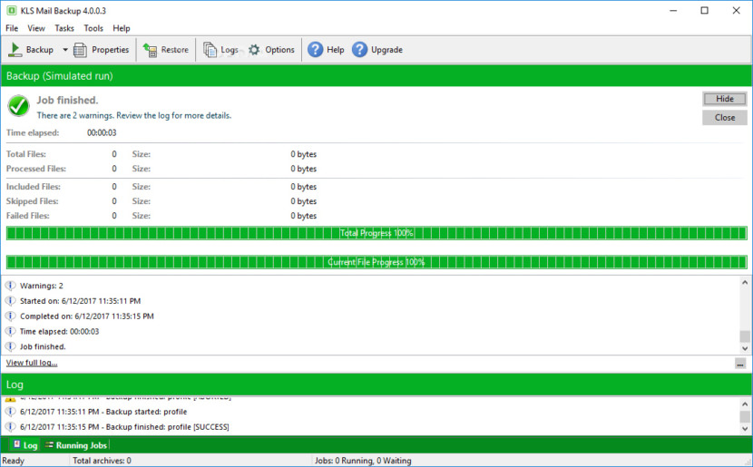The width and height of the screenshot is (753, 467).
Task: Maximize the KLS Mail Backup window
Action: 705,11
